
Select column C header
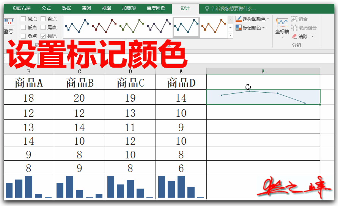pos(79,71)
